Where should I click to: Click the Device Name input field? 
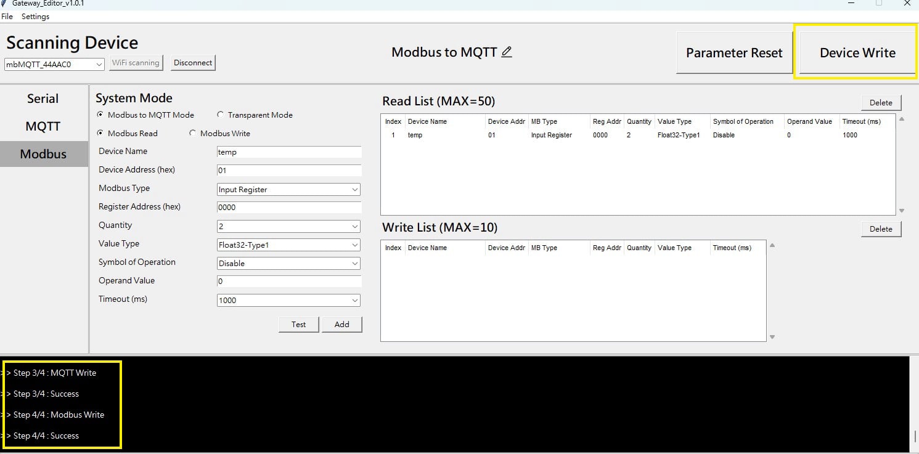tap(288, 152)
